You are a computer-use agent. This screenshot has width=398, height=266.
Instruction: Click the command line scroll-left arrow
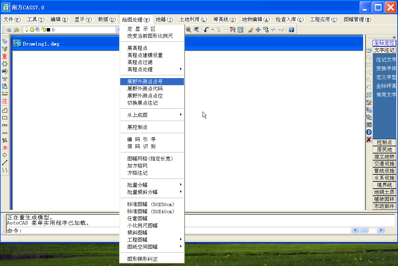pos(355,230)
